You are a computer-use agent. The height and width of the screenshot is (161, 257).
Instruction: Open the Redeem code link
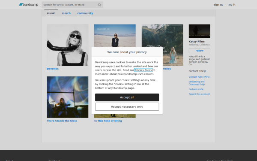point(196,89)
